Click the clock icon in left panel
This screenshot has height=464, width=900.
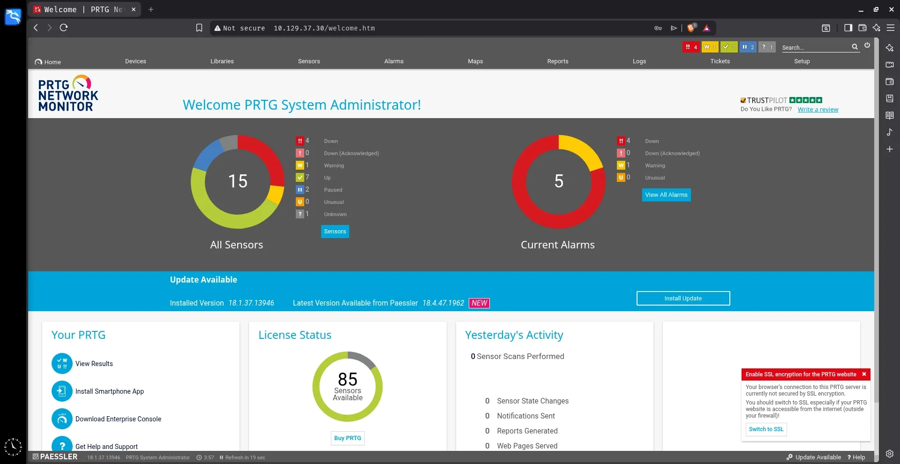click(x=13, y=447)
